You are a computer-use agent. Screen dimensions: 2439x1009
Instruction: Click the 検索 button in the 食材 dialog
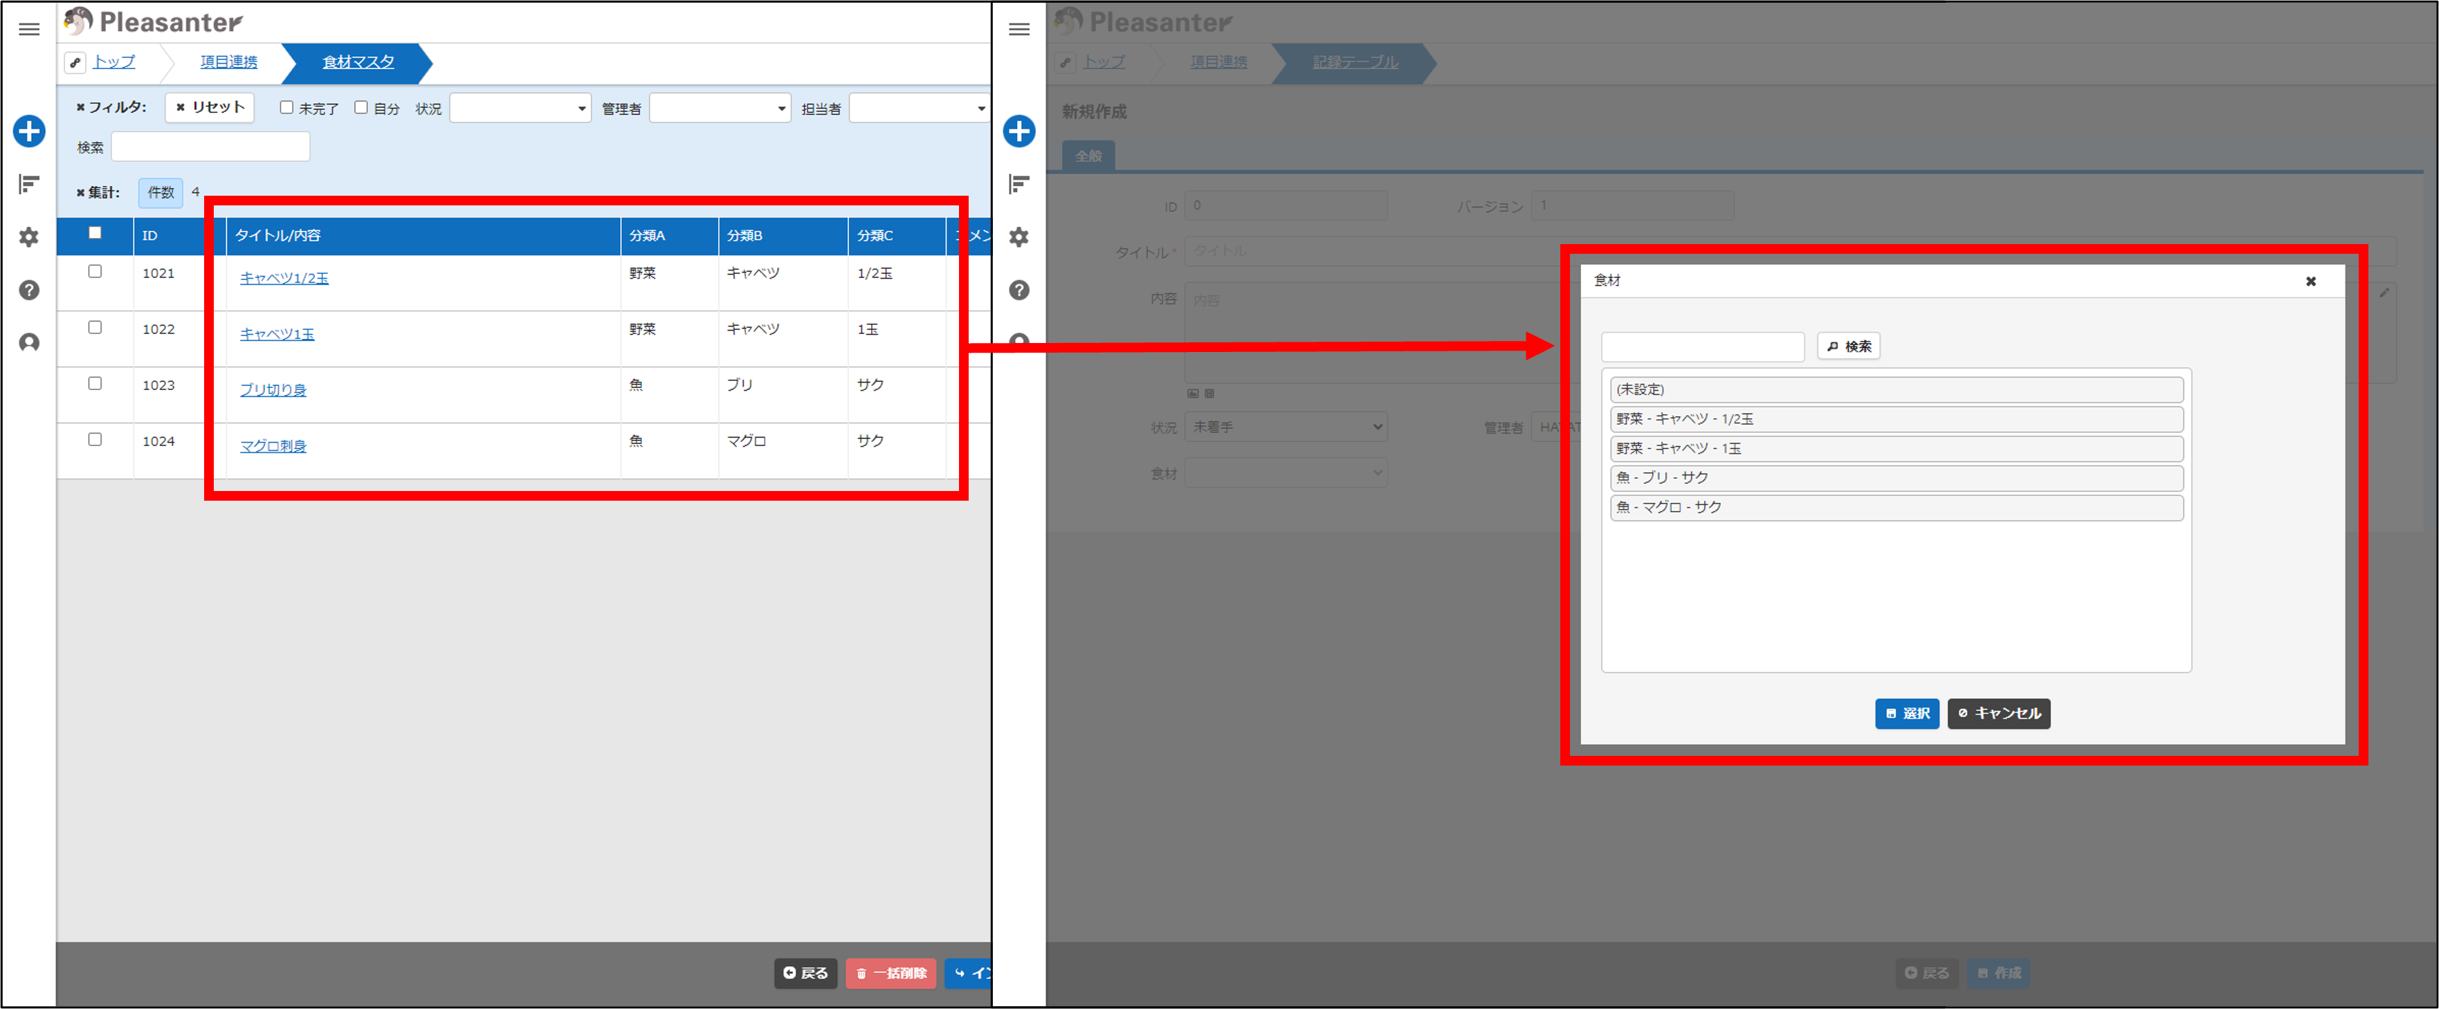pyautogui.click(x=1848, y=346)
